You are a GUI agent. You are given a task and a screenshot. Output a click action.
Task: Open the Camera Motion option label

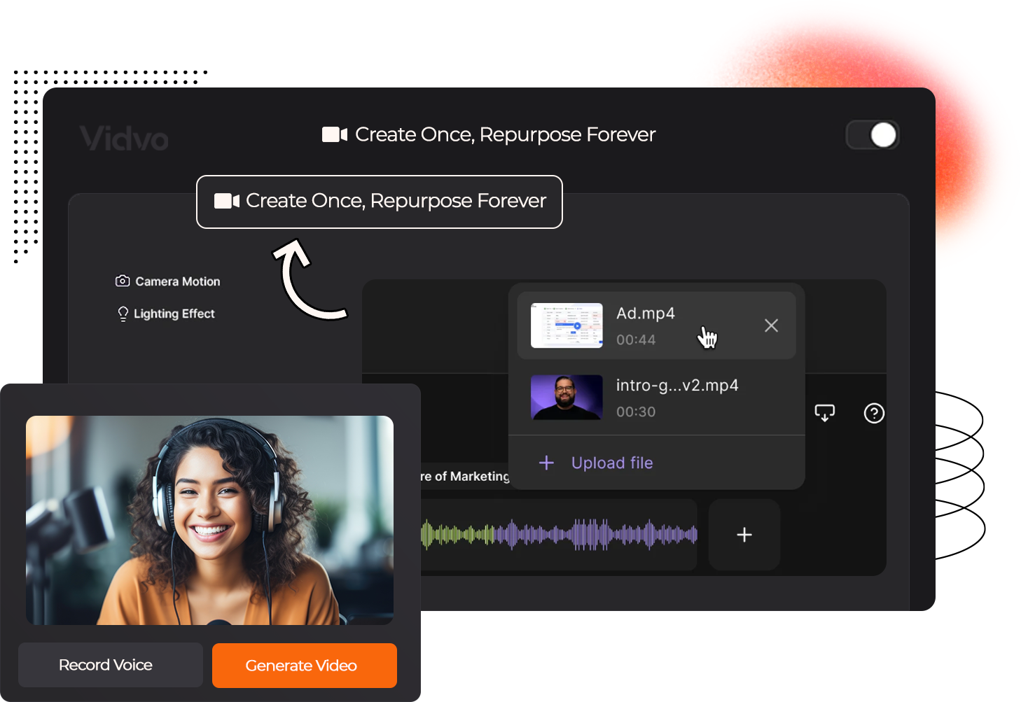178,281
